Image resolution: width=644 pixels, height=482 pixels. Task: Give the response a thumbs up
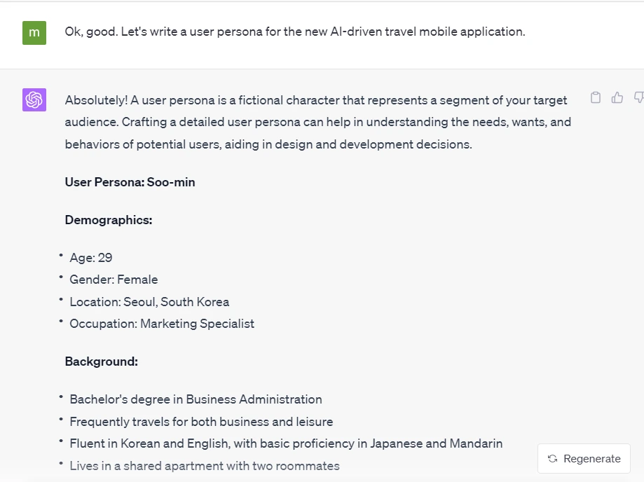point(617,97)
